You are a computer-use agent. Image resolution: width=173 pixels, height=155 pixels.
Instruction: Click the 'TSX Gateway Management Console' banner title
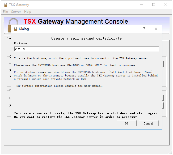point(76,21)
